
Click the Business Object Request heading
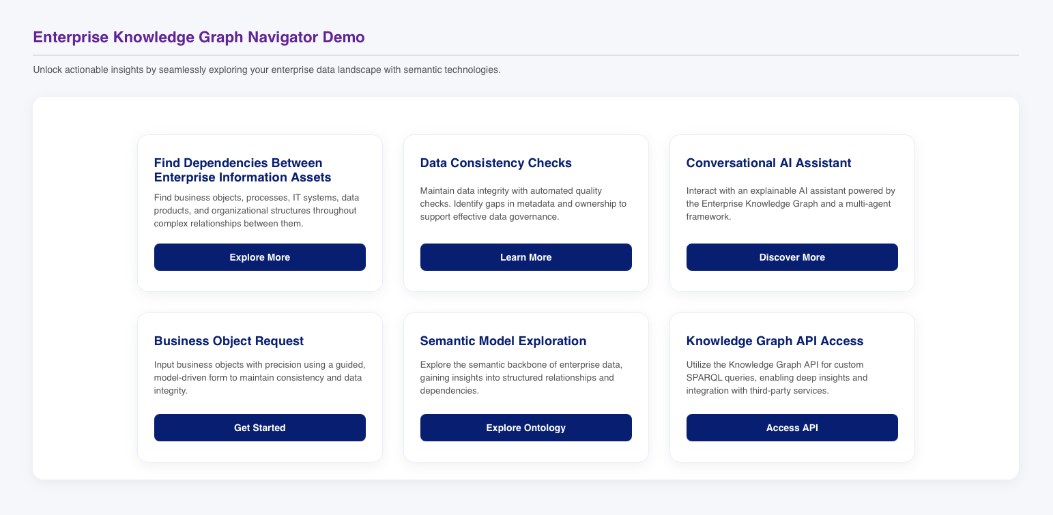[x=229, y=341]
